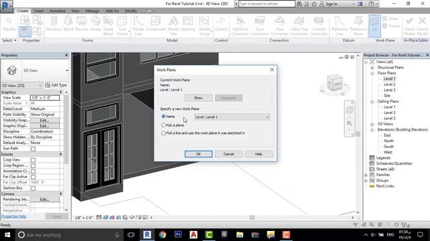430x241 pixels.
Task: Click the Show work plane button
Action: 198,98
